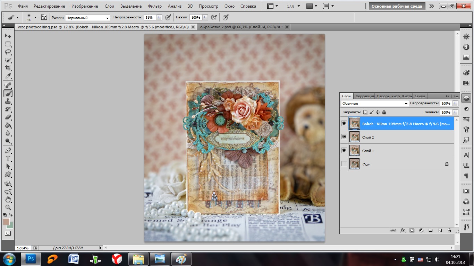Select the Blur tool
The height and width of the screenshot is (266, 474).
[8, 133]
